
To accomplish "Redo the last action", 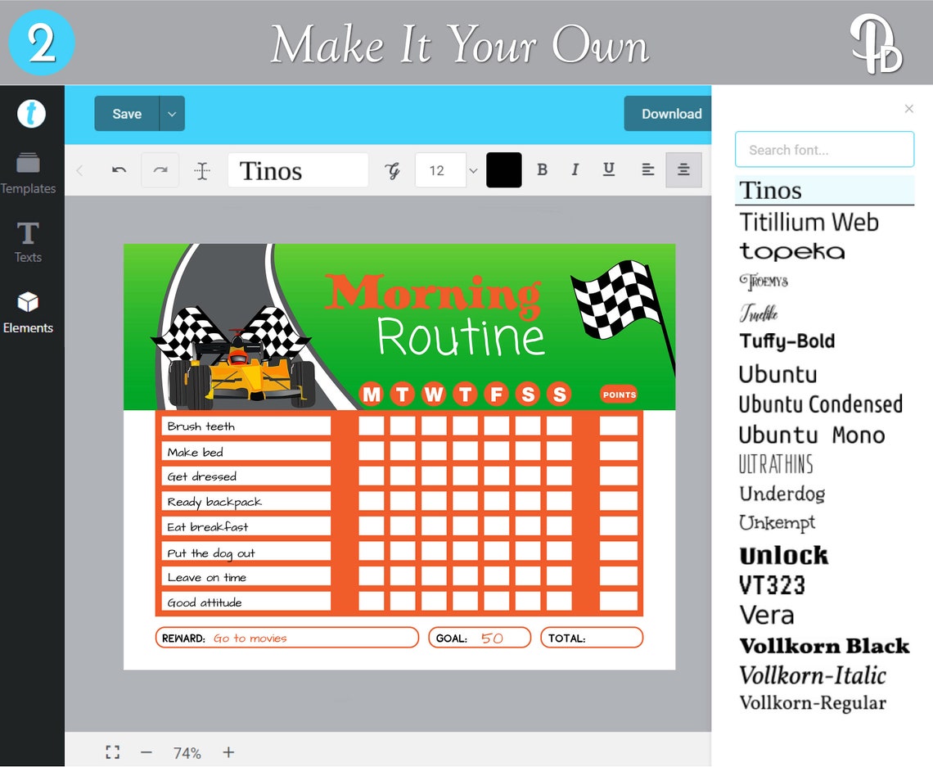I will pos(159,169).
